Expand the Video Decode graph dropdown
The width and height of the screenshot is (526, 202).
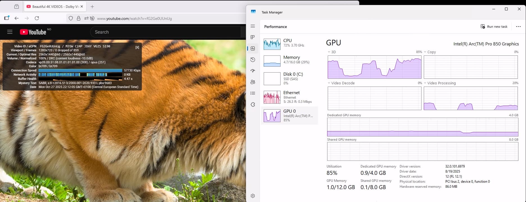pyautogui.click(x=329, y=83)
